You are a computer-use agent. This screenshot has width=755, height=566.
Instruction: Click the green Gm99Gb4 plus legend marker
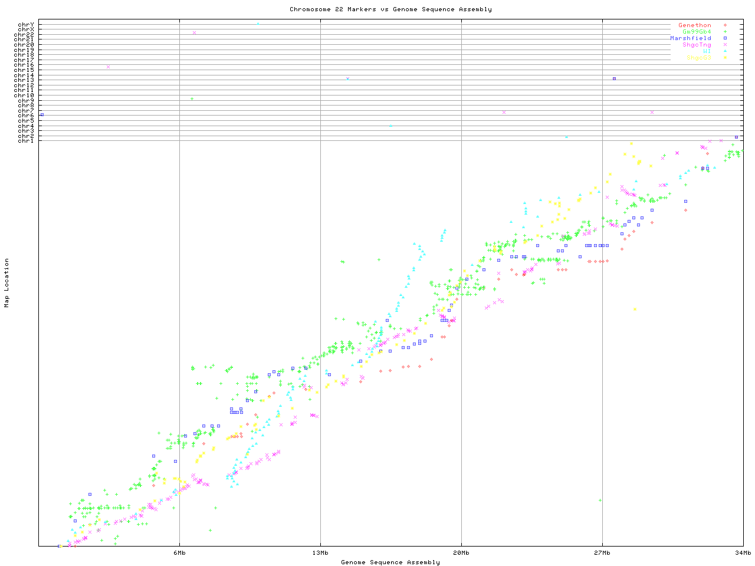coord(725,32)
